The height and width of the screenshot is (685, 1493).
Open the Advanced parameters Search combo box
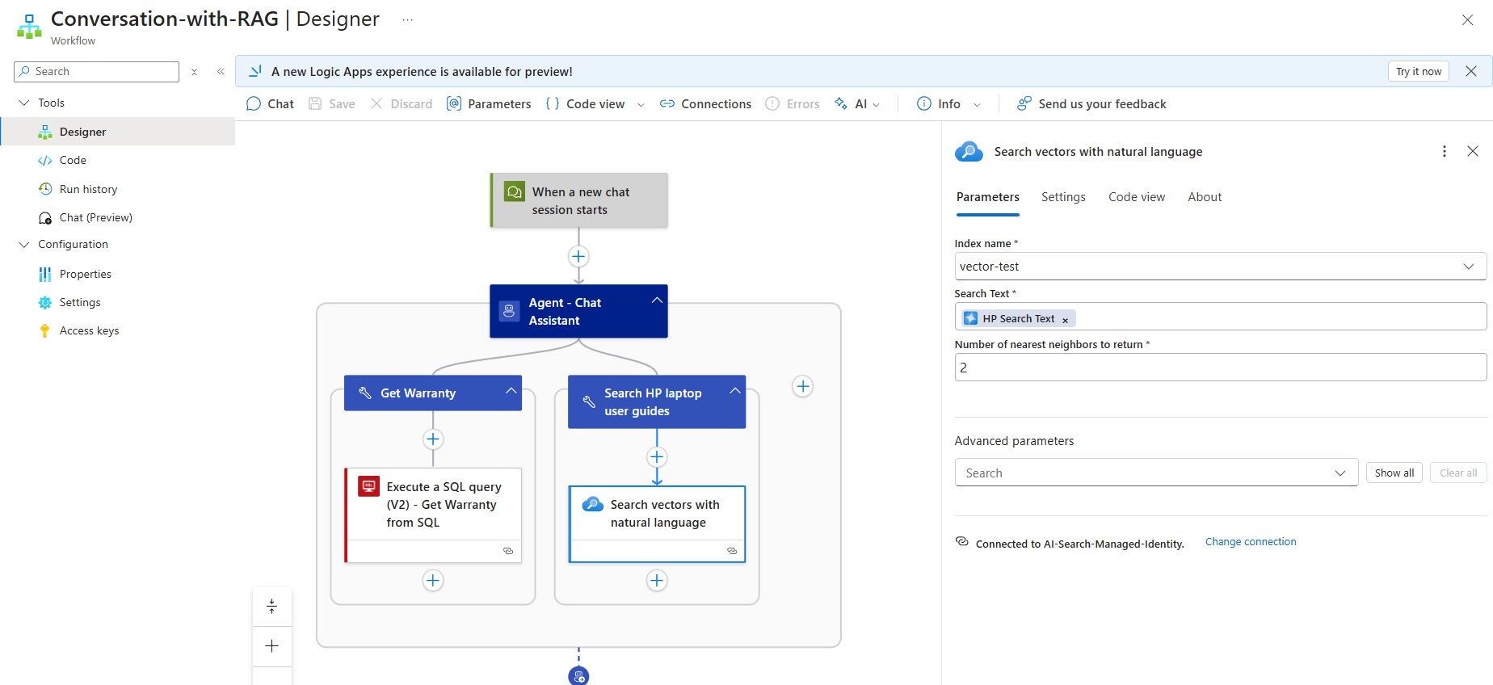click(x=1155, y=473)
